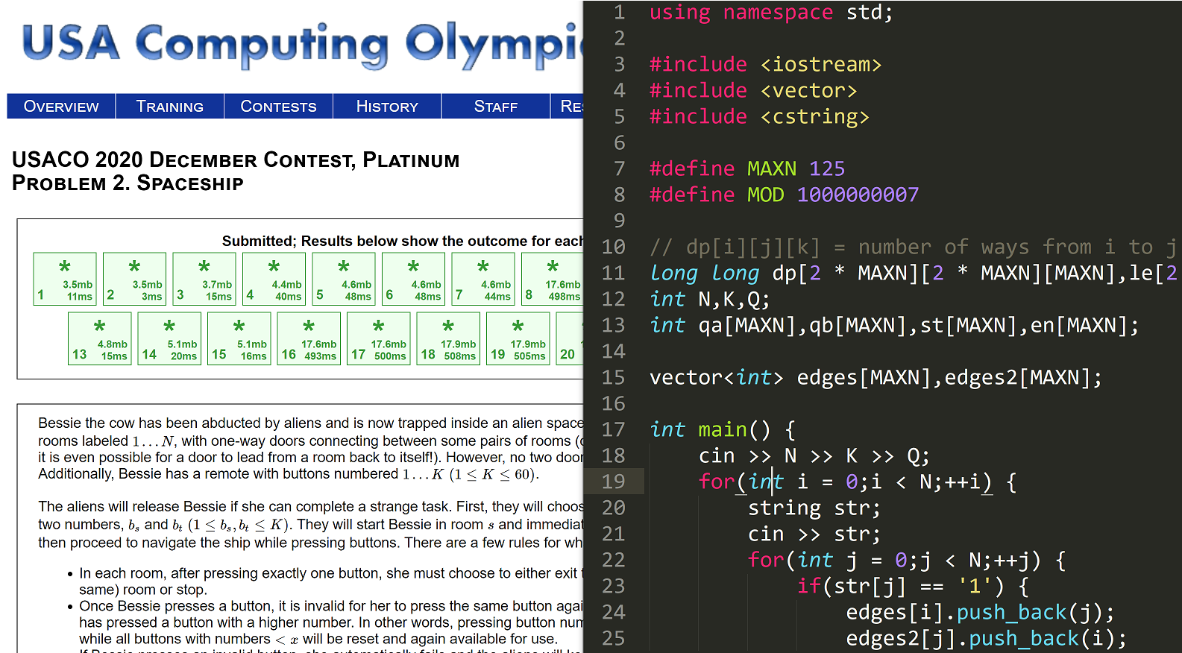Select test case 6 result box

point(413,279)
